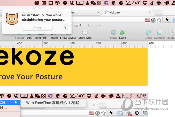The width and height of the screenshot is (175, 117).
Task: Click the blue window extension icon in lower browser
Action: [x=120, y=113]
